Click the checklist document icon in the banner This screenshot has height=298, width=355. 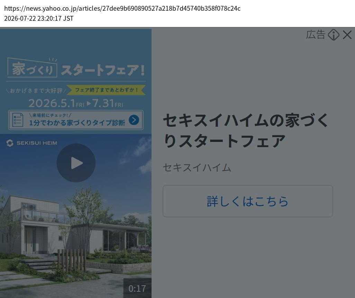pyautogui.click(x=18, y=120)
